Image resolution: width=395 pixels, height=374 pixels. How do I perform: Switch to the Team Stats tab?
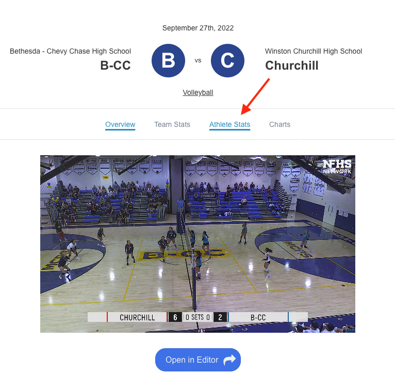[x=172, y=124]
